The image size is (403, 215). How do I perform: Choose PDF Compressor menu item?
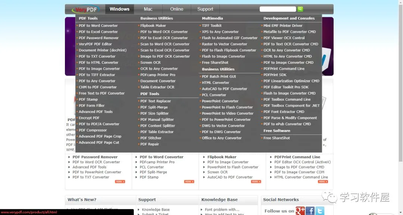pos(93,130)
